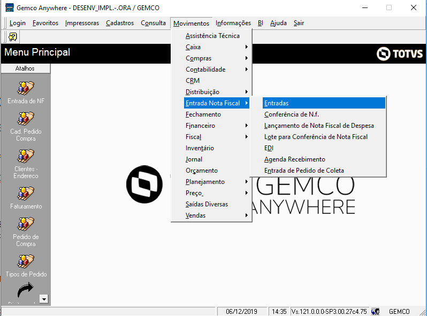
Task: Open the BI menu
Action: point(261,23)
